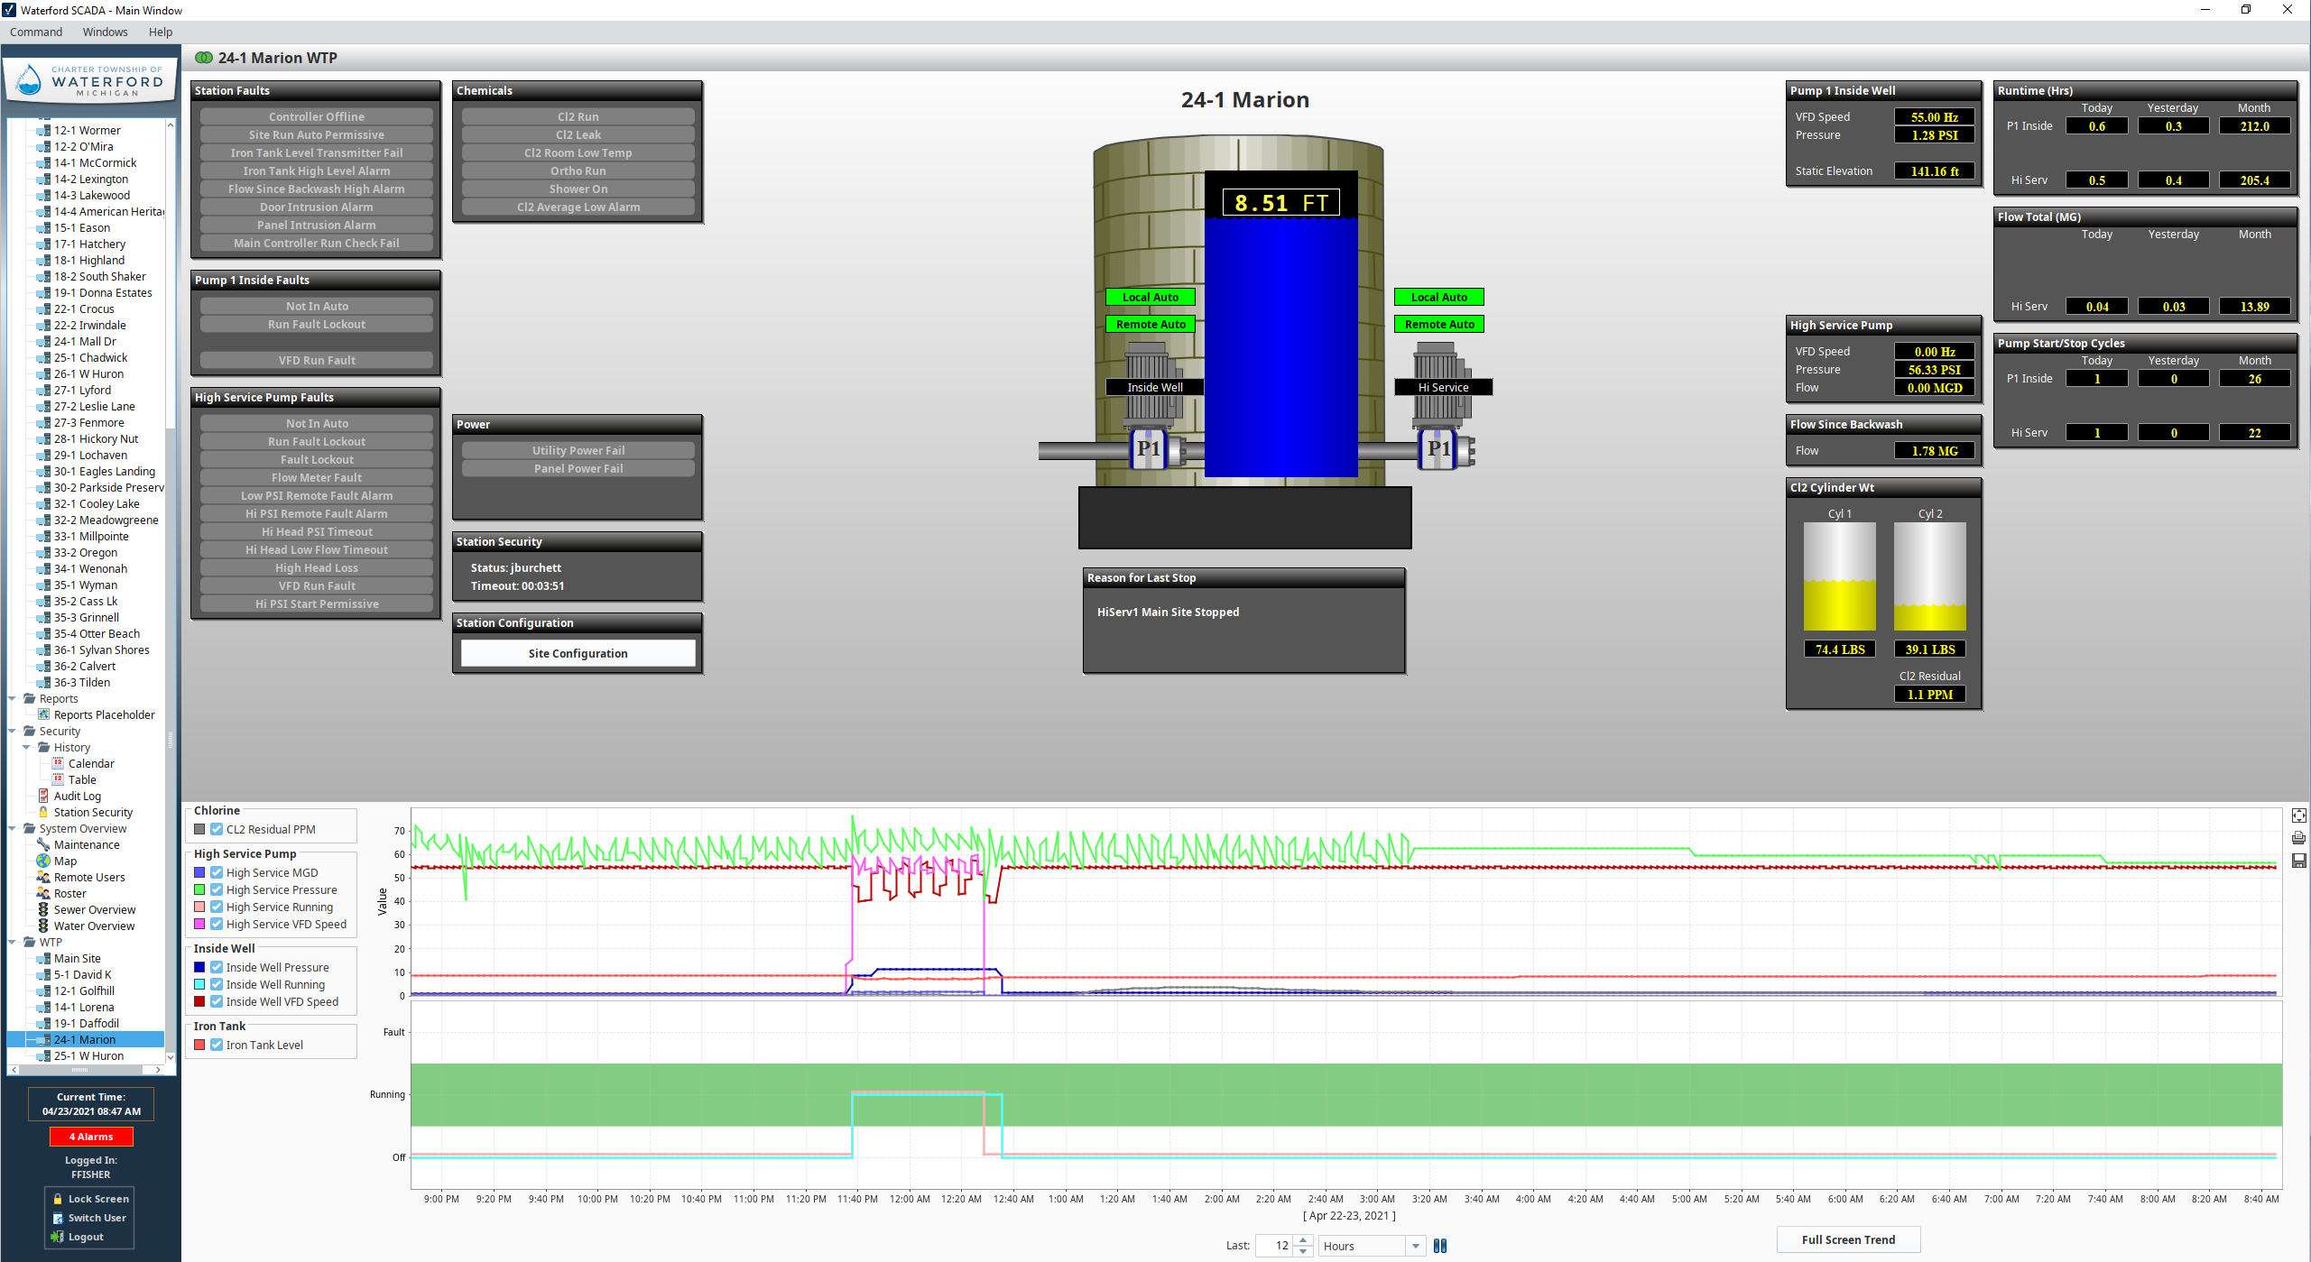This screenshot has width=2311, height=1262.
Task: Click the navigation tree horizontal scrollbar
Action: coord(87,1070)
